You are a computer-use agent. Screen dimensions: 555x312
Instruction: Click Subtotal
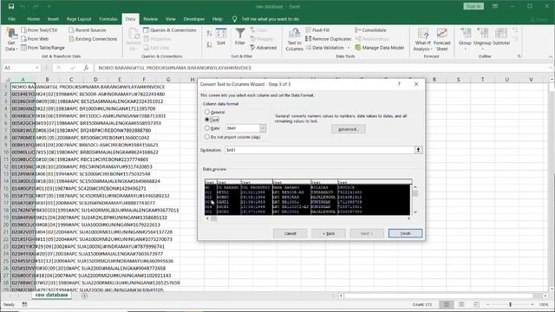pyautogui.click(x=501, y=36)
